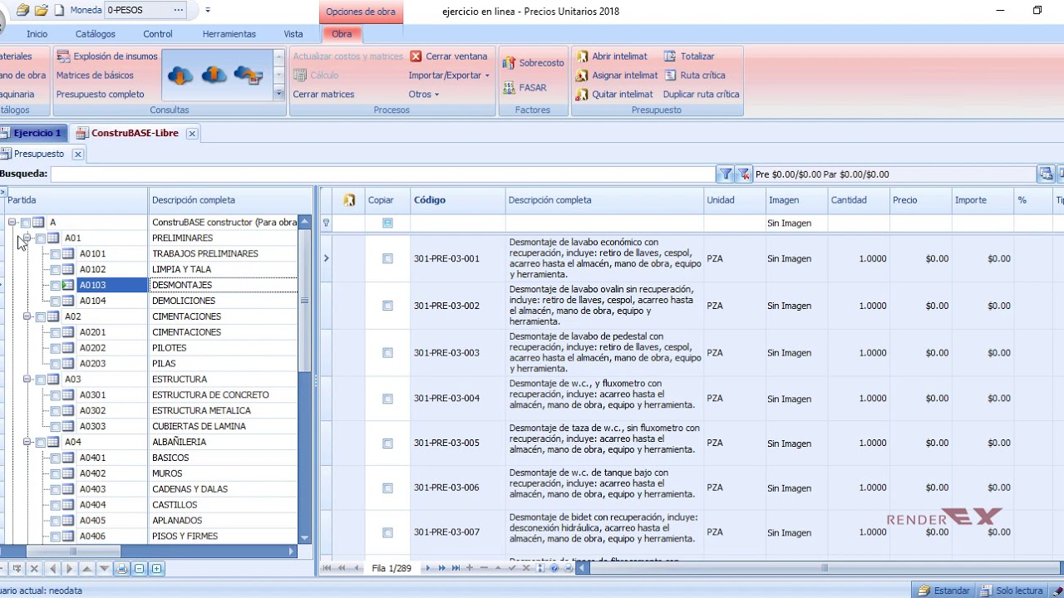
Task: Apply the search filter funnel icon
Action: pyautogui.click(x=726, y=174)
